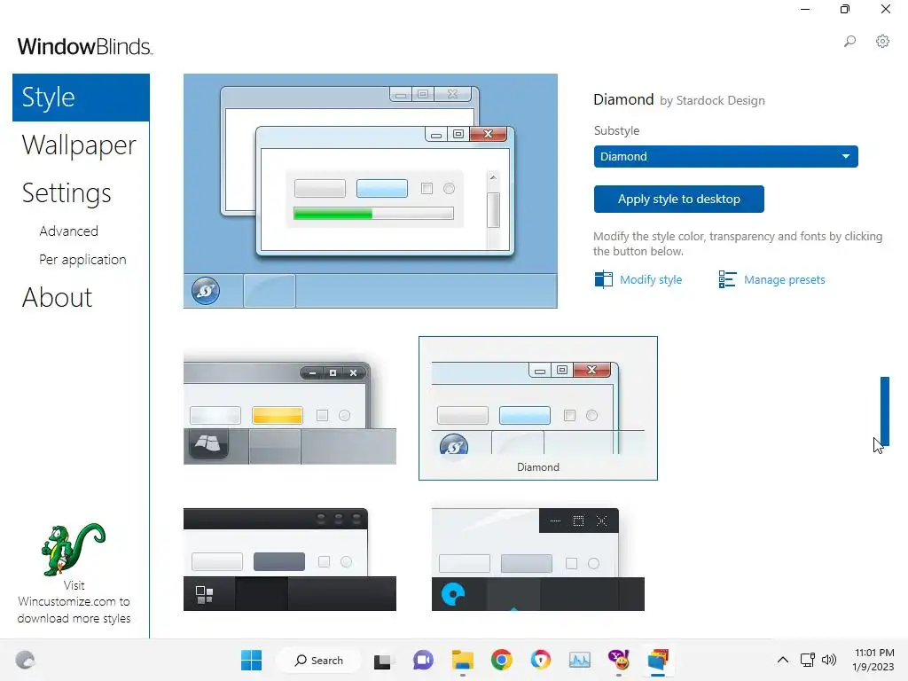Open the Manage presets link

click(x=784, y=279)
